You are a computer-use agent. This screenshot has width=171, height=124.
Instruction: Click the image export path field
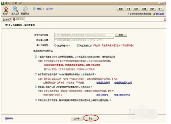click(84, 40)
